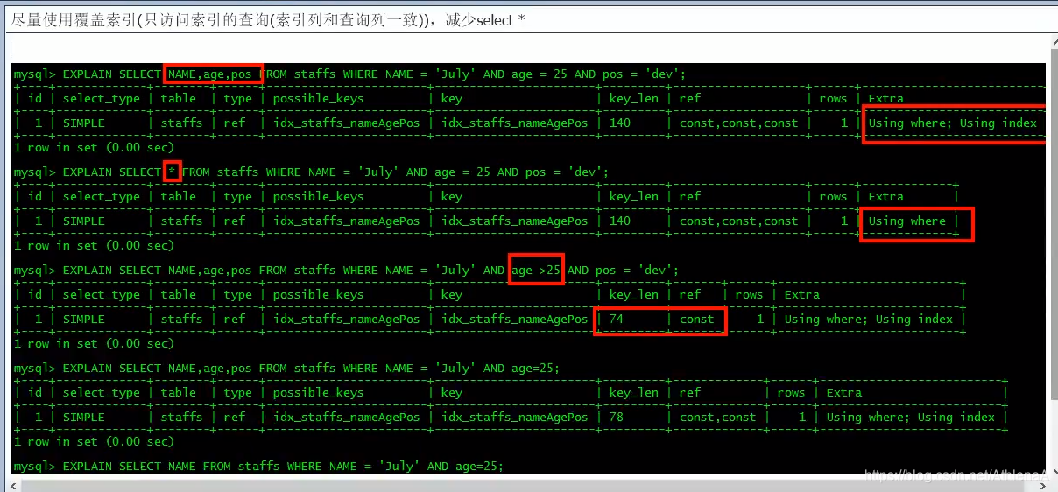Click the 'key_len' header of the age >25 table
The image size is (1058, 492).
point(634,295)
